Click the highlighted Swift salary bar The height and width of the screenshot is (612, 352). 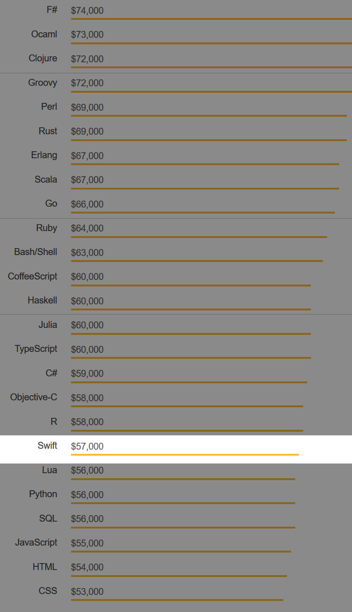coord(185,455)
